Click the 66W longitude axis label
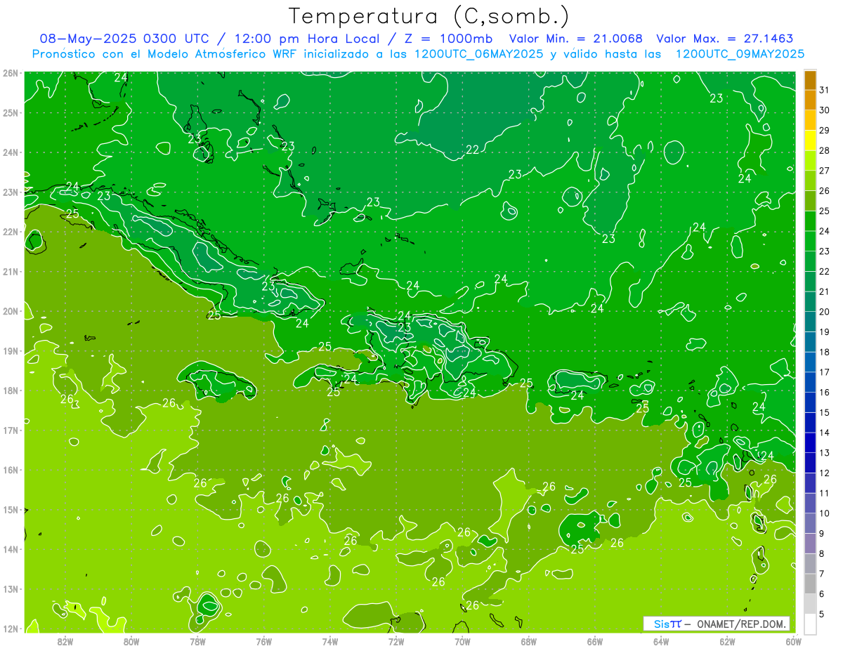Image resolution: width=843 pixels, height=651 pixels. point(595,641)
